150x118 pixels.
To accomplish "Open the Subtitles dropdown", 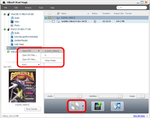I will [x=120, y=96].
